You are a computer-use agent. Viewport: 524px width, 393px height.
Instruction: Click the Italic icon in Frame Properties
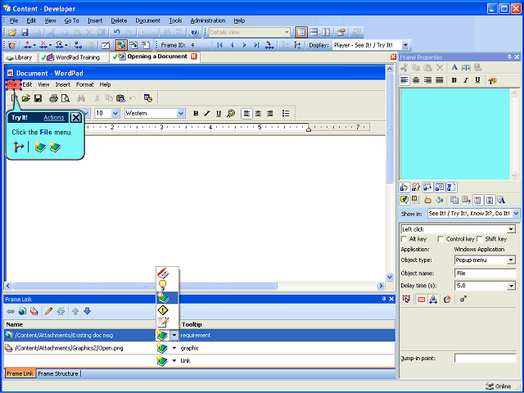pyautogui.click(x=466, y=80)
